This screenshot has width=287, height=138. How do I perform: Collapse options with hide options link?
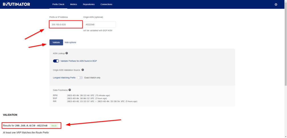(x=70, y=42)
